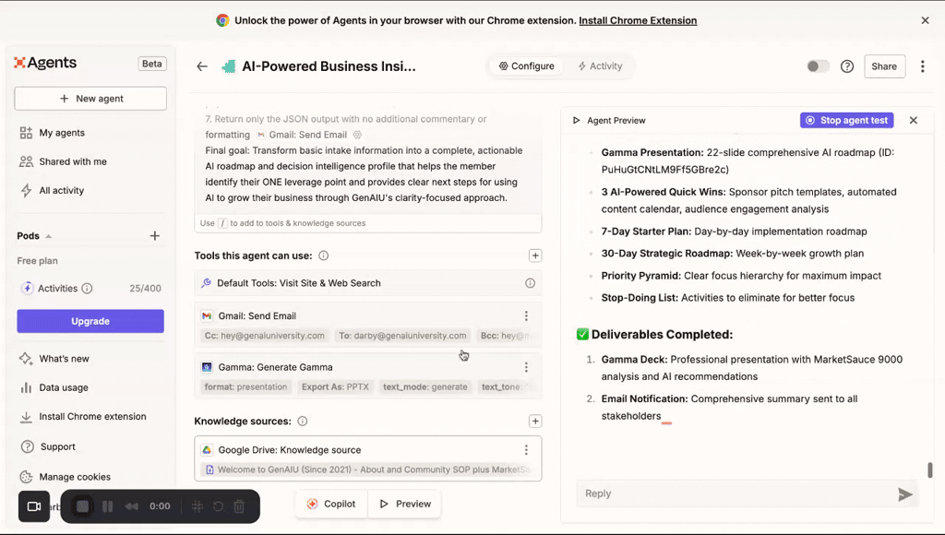
Task: Add a knowledge source with plus icon
Action: (535, 422)
